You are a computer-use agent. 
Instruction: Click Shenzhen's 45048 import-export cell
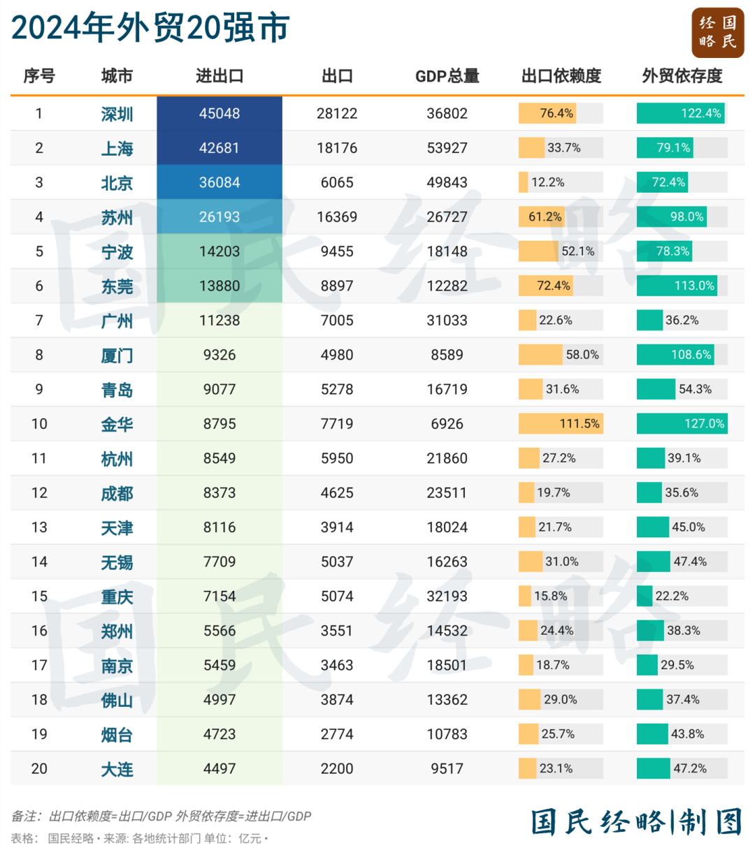click(220, 113)
